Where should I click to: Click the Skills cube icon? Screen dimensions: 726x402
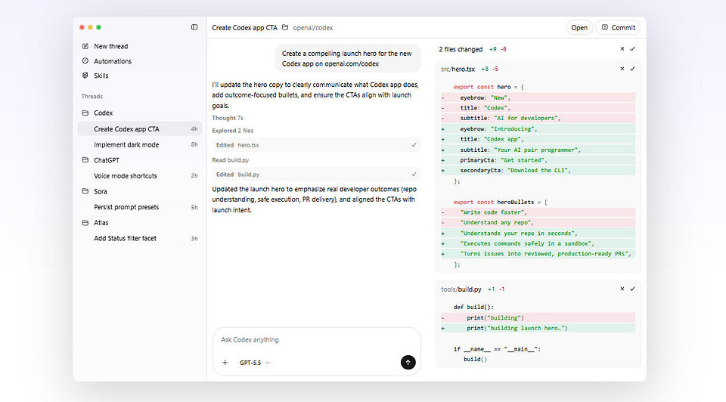click(x=85, y=75)
